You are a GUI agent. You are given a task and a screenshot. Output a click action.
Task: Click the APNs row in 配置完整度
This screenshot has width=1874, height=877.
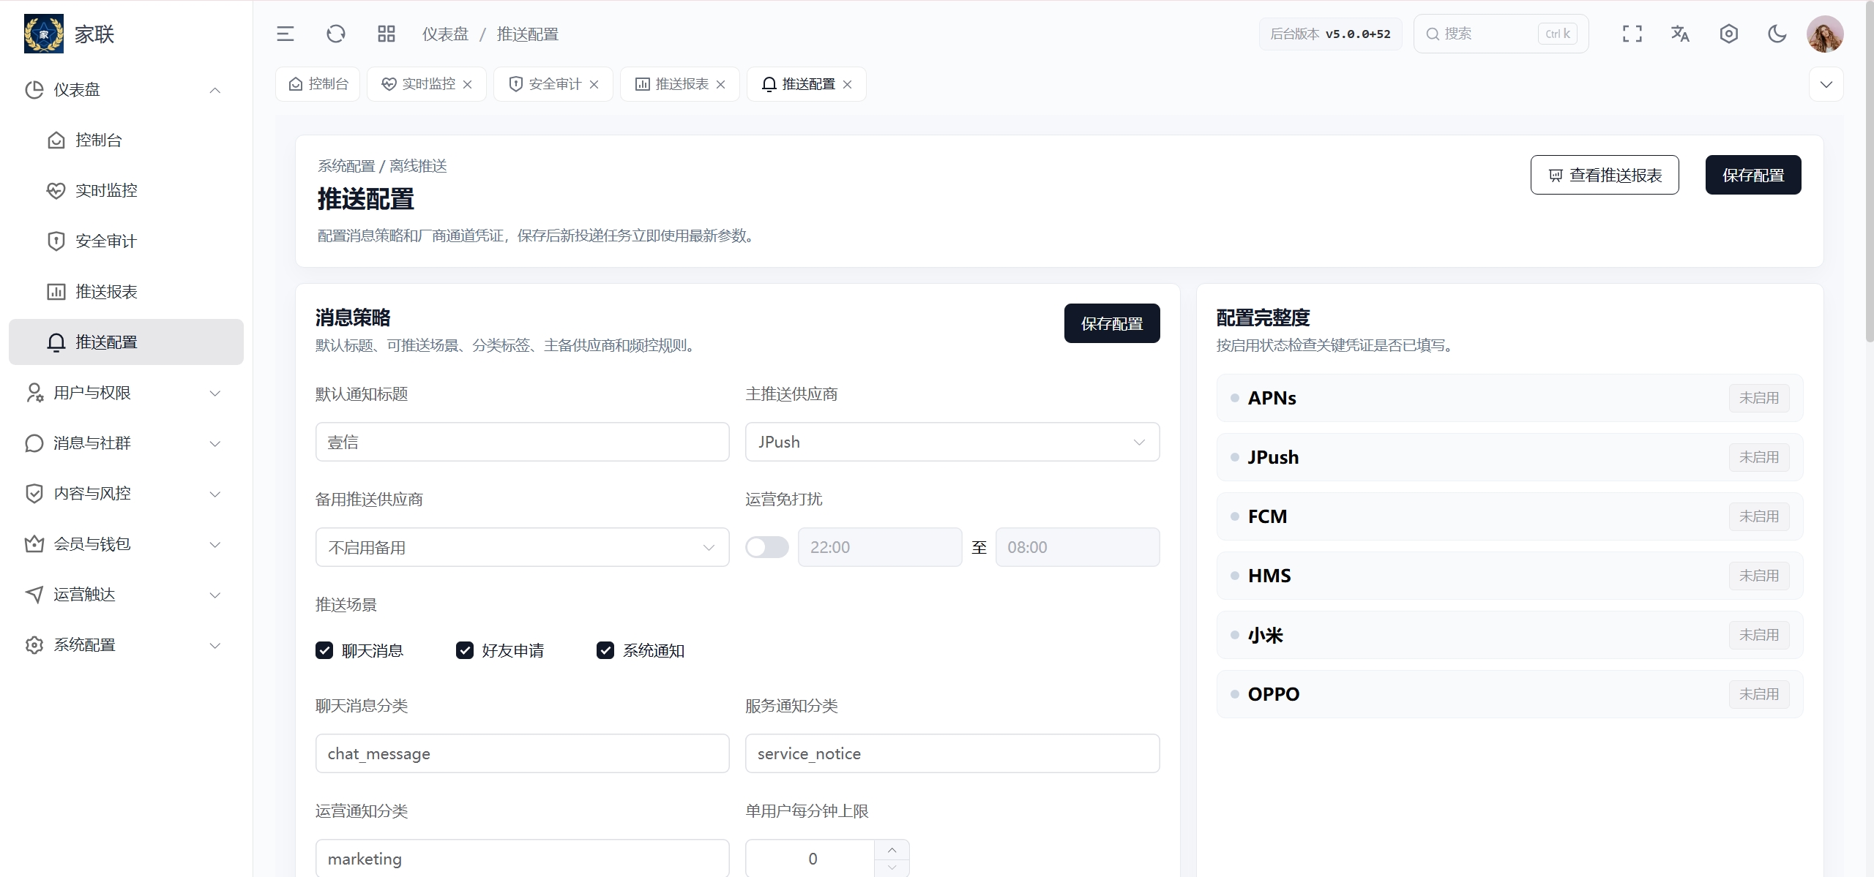1509,398
